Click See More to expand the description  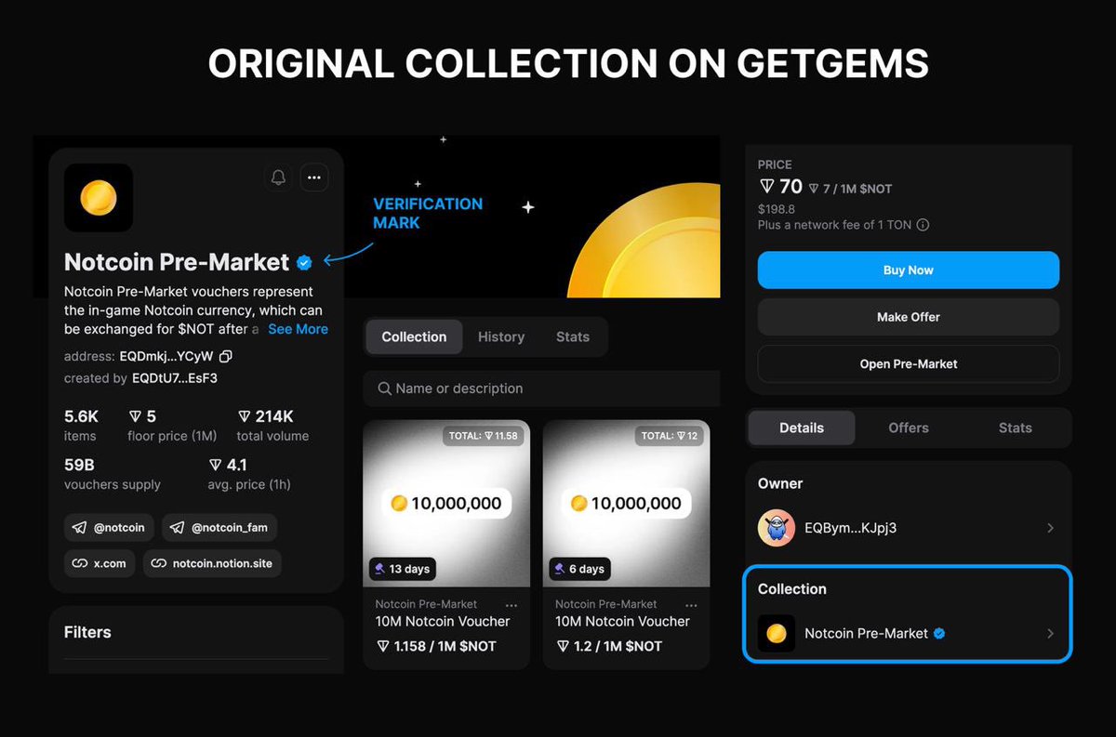point(298,329)
